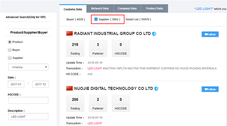Switch to the Company Data tab
The image size is (227, 126).
pos(127,9)
